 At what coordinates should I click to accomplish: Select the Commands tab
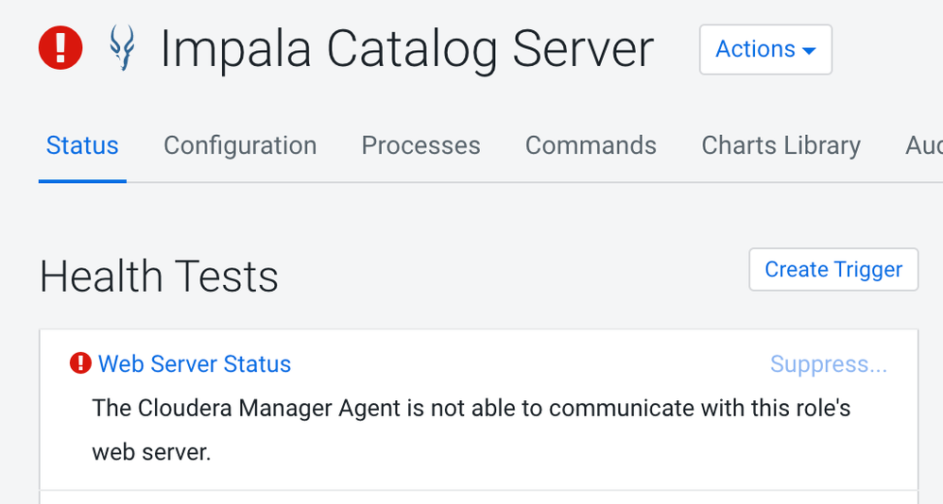pos(591,145)
